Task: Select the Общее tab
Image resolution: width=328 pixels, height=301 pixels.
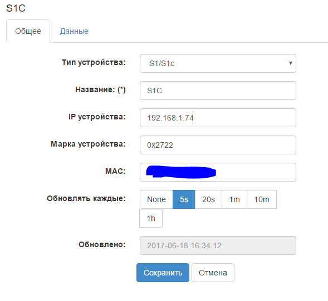Action: tap(28, 31)
